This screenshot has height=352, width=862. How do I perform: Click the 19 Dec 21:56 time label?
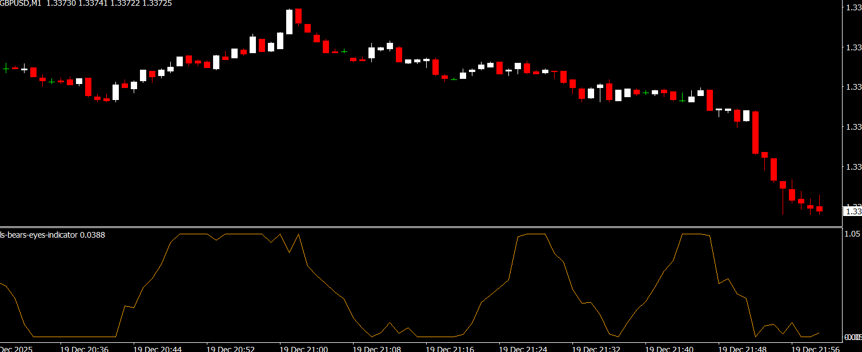point(816,348)
